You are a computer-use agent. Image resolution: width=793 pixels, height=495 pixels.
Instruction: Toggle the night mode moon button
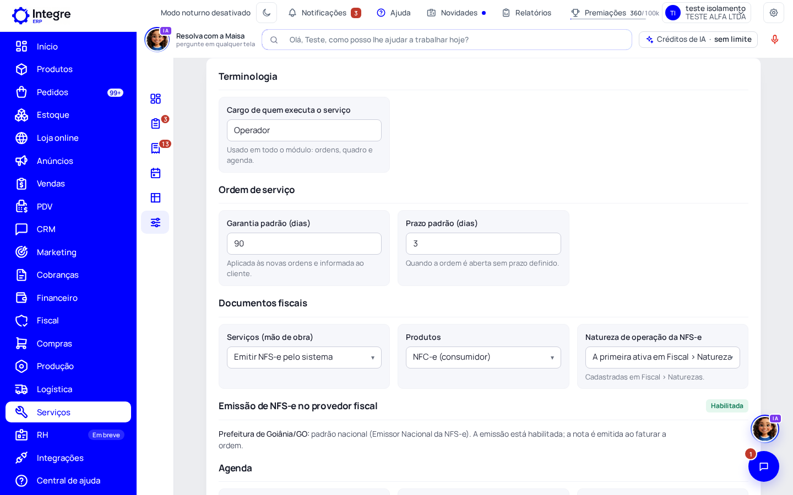click(x=267, y=13)
